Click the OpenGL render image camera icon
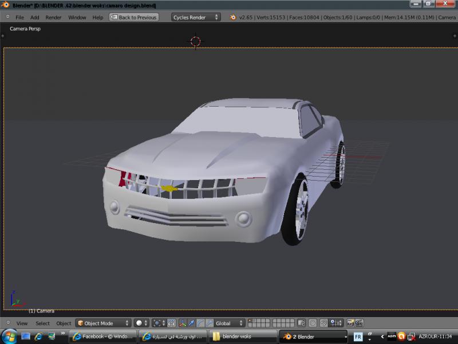 point(350,323)
